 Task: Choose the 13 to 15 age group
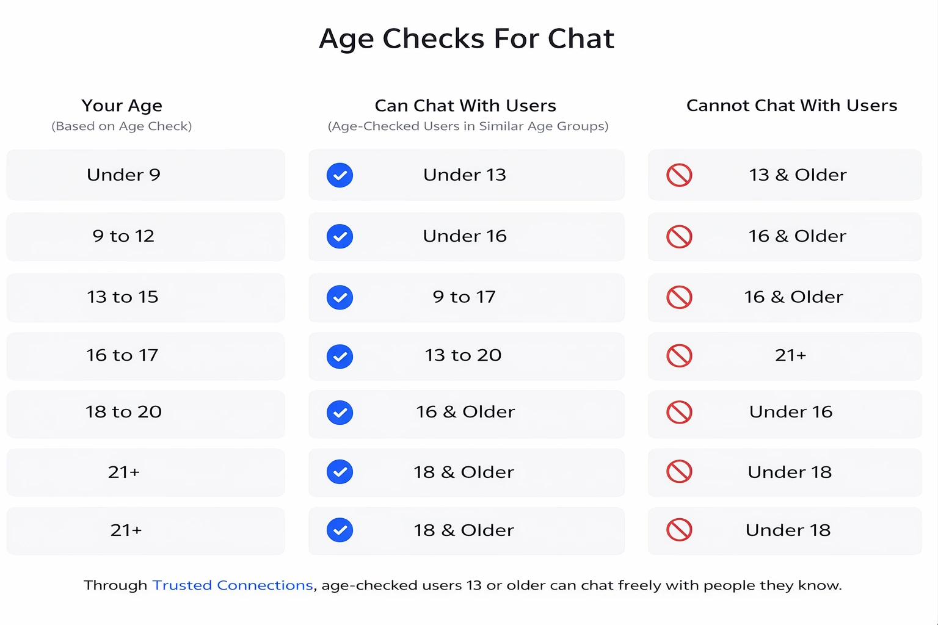(x=145, y=297)
